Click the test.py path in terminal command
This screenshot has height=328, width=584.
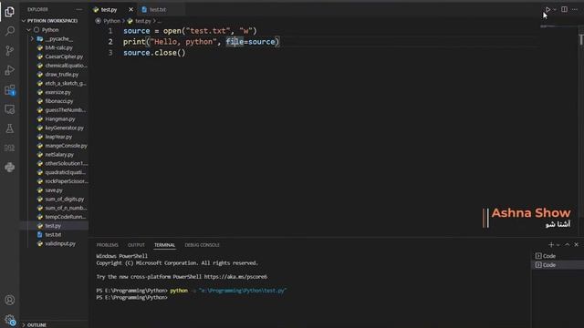(243, 291)
